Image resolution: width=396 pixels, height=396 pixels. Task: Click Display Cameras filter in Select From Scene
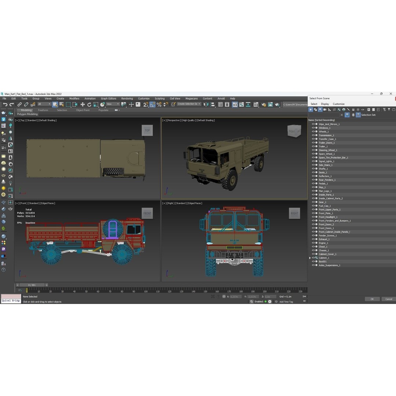coord(325,110)
